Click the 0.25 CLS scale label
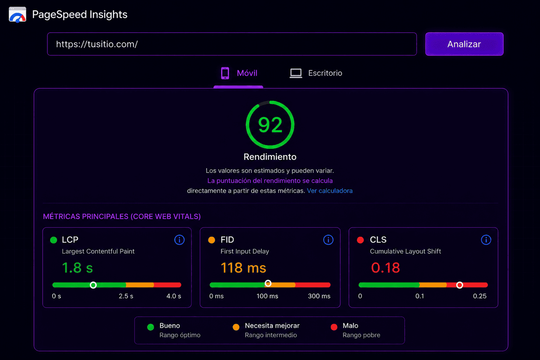Image resolution: width=540 pixels, height=360 pixels. point(480,296)
